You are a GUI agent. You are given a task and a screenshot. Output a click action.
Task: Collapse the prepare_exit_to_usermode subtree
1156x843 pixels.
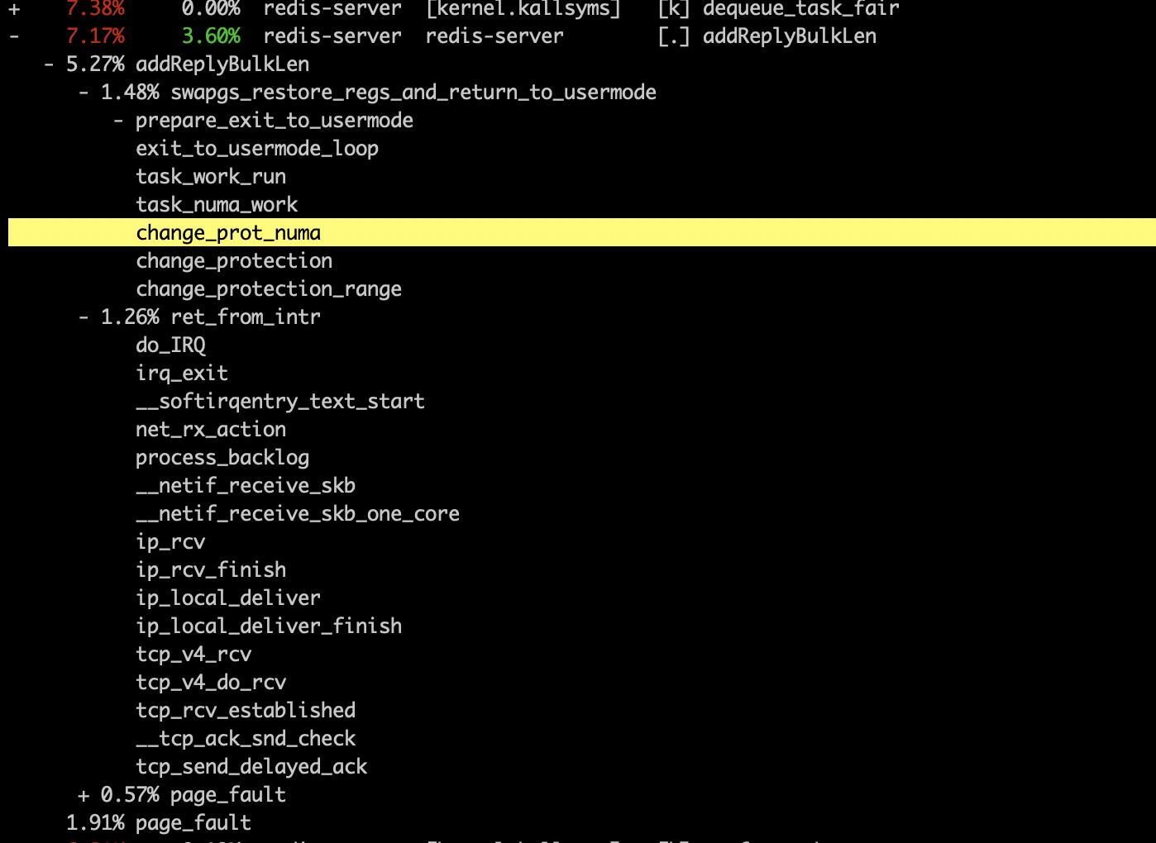[119, 121]
